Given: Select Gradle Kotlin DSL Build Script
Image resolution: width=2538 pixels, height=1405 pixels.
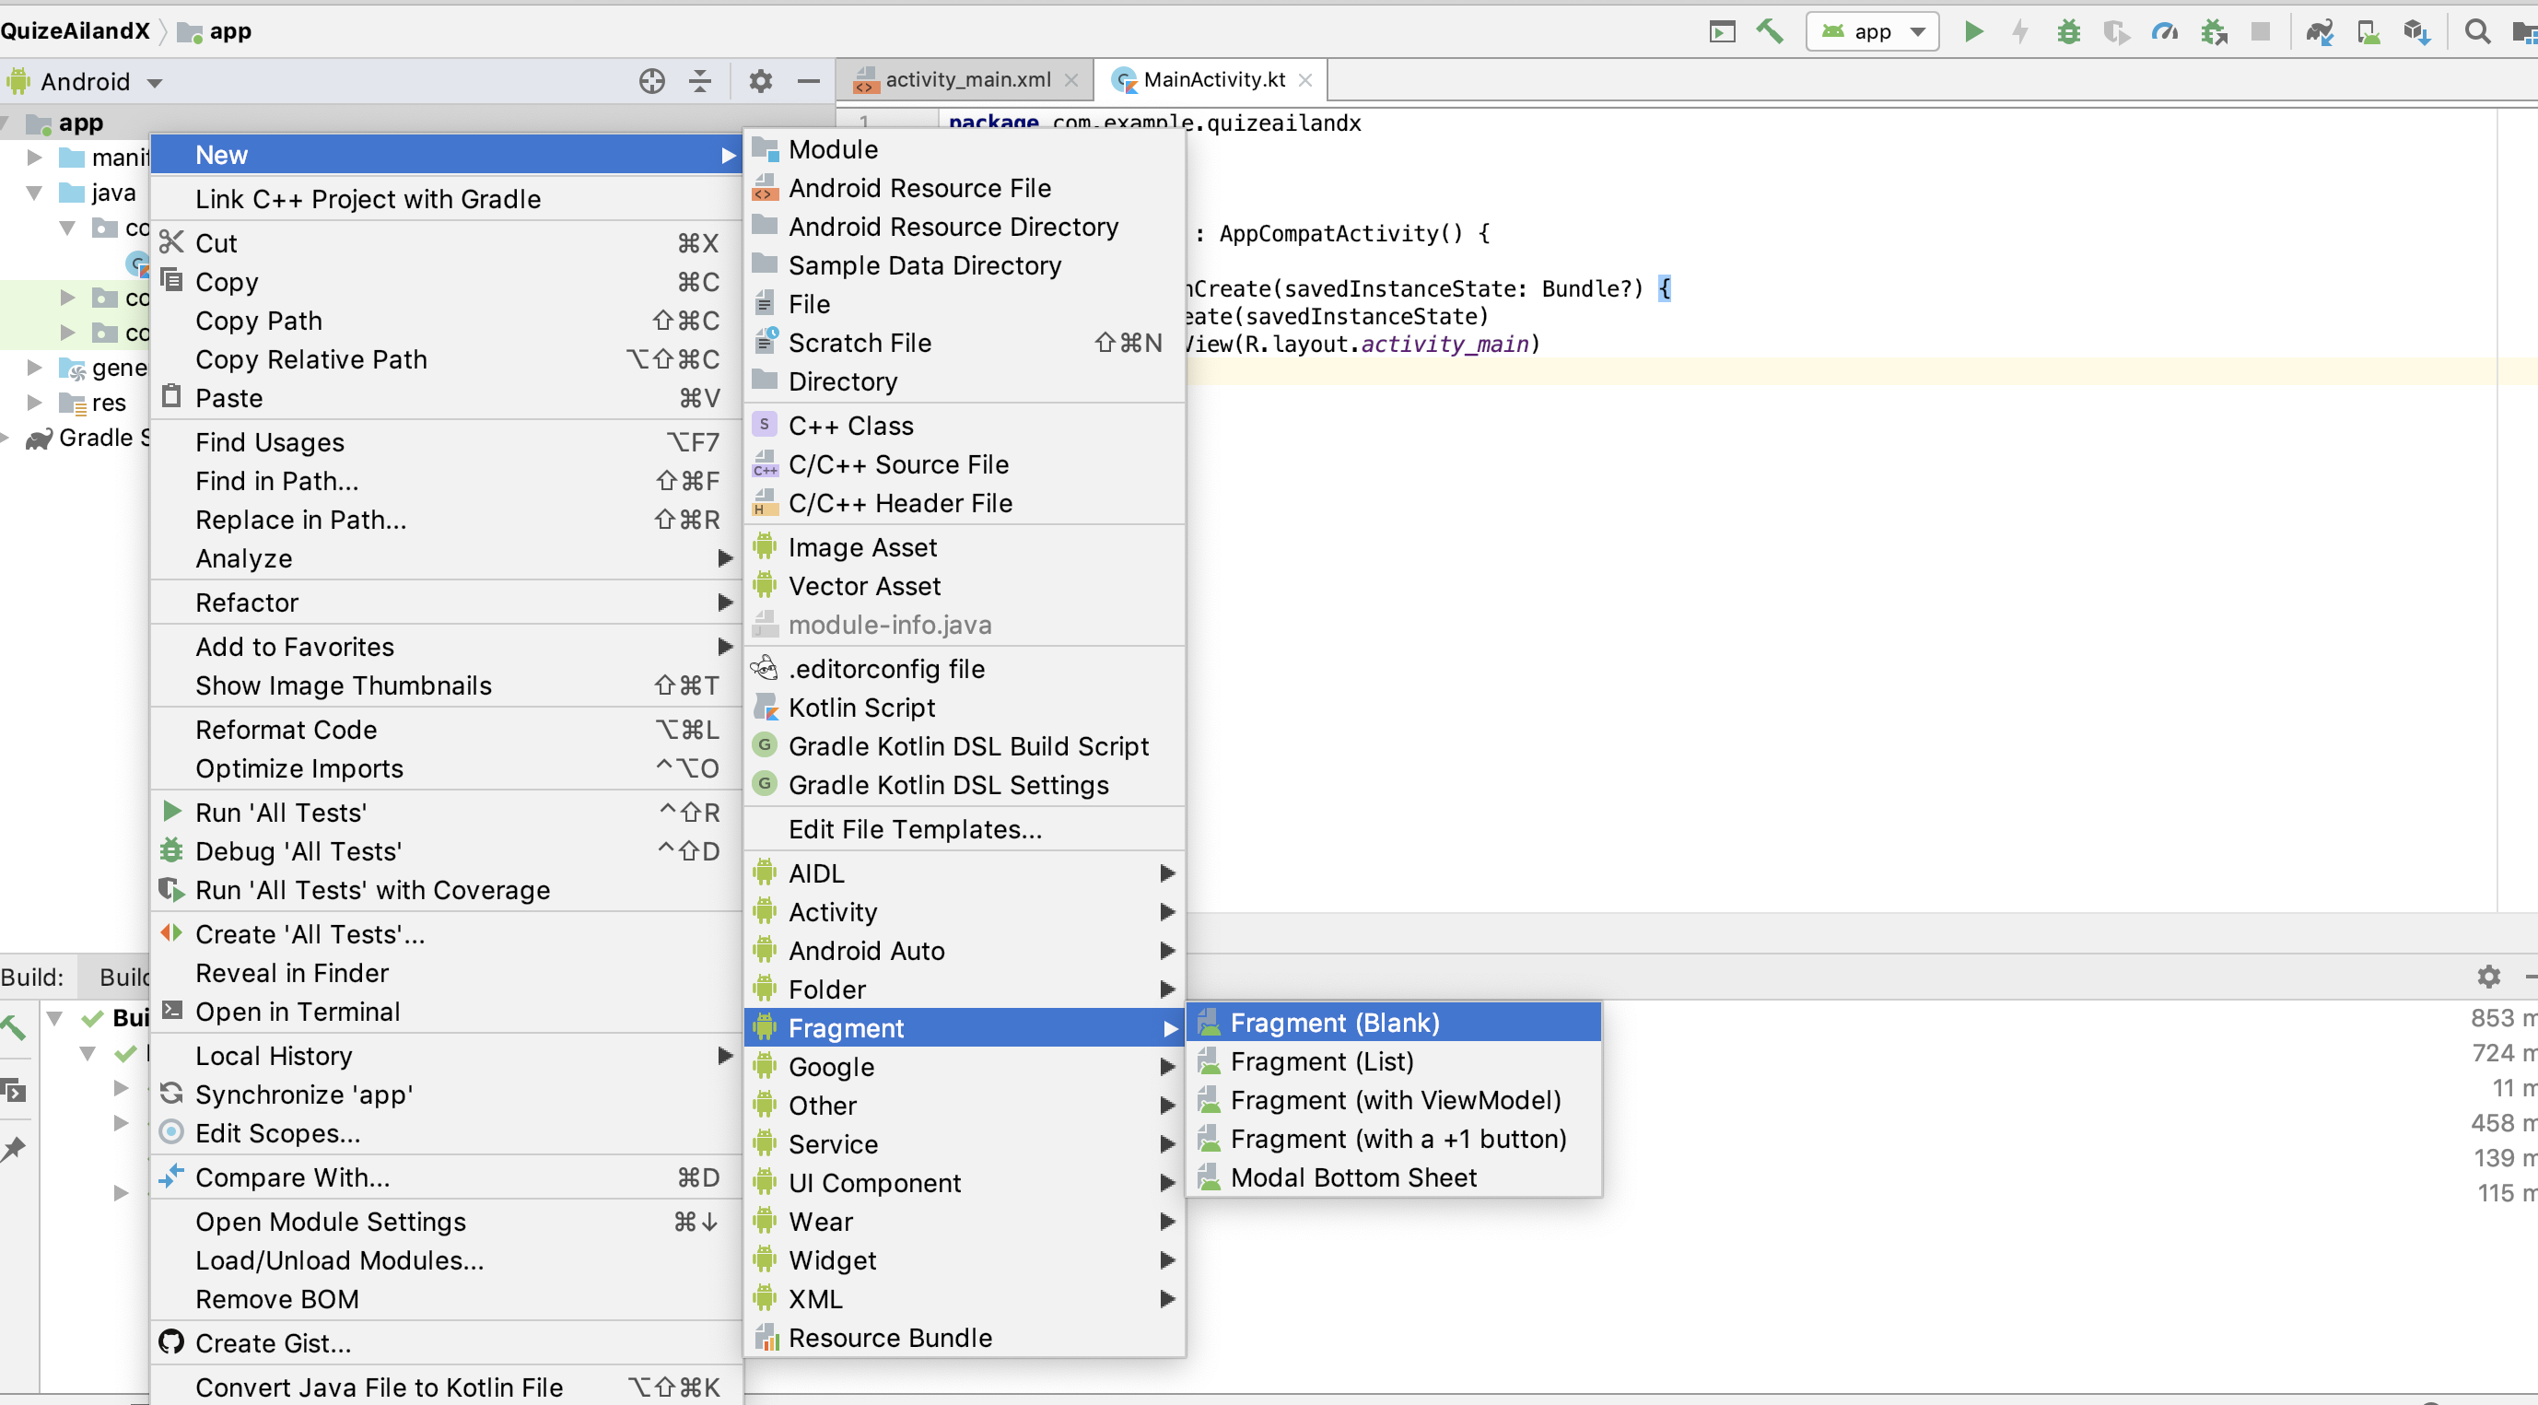Looking at the screenshot, I should point(965,746).
